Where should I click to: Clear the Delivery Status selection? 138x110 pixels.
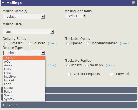point(52,43)
